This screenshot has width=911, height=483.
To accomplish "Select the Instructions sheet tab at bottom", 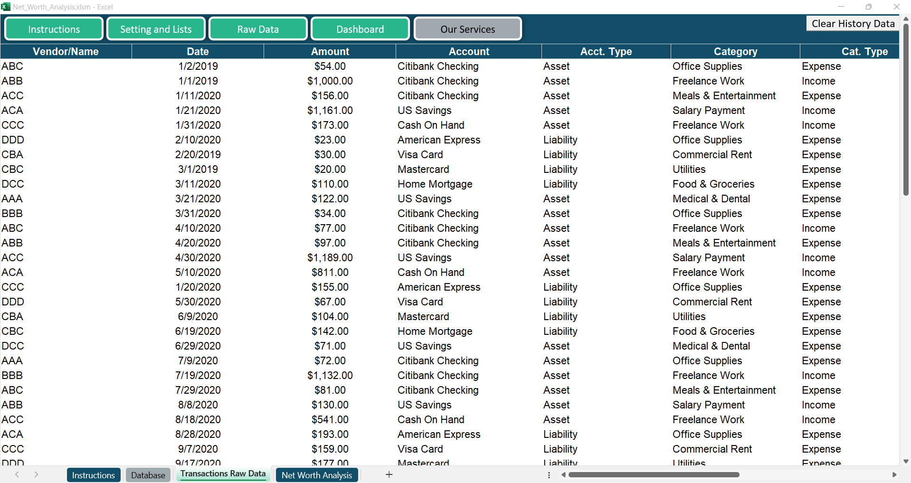I will (94, 475).
